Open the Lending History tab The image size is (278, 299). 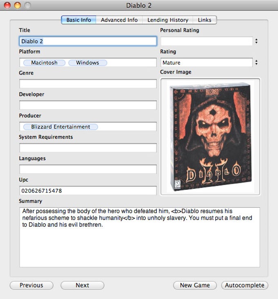pos(168,20)
